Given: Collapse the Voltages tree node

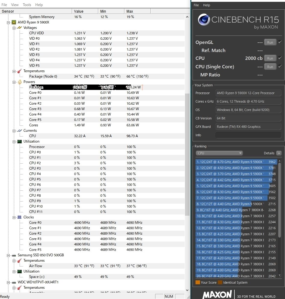Looking at the screenshot, I should [14, 28].
